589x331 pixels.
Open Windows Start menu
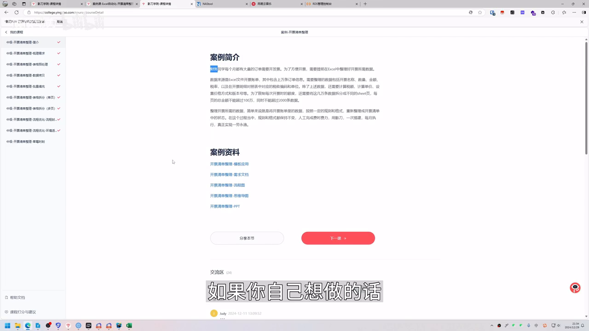tap(7, 325)
